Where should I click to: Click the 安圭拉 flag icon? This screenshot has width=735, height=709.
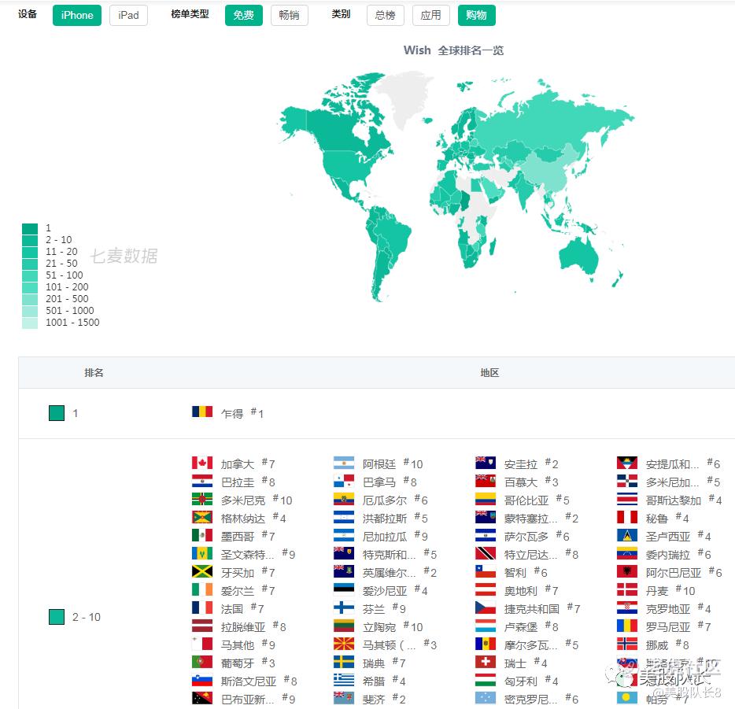(x=486, y=463)
